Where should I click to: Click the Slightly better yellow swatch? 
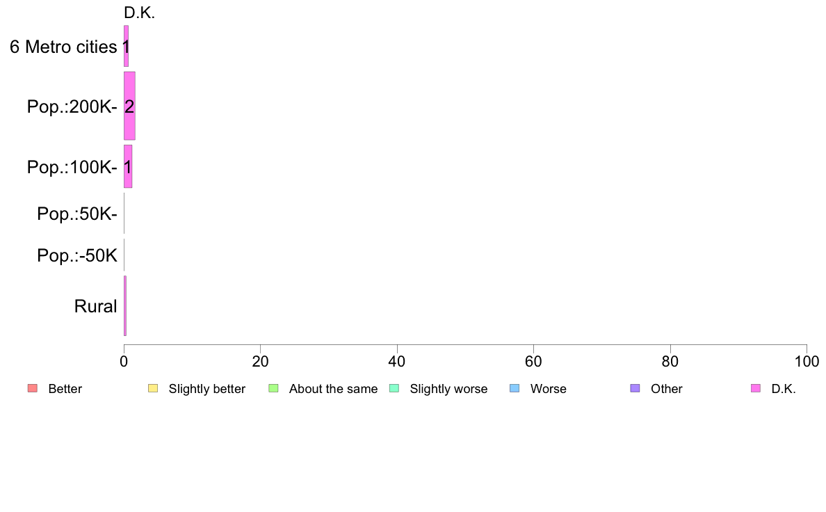(x=153, y=389)
